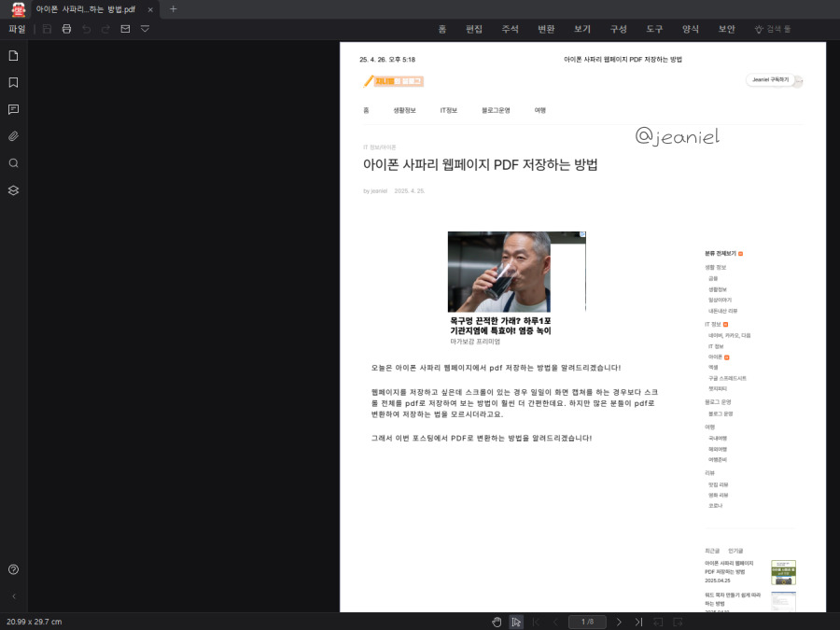Click the 금융 category in page sidebar
This screenshot has width=840, height=630.
713,278
